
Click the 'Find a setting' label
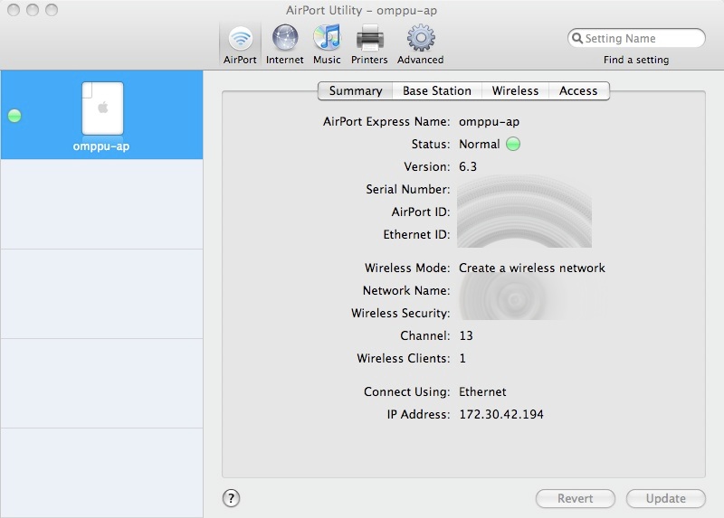click(x=636, y=60)
